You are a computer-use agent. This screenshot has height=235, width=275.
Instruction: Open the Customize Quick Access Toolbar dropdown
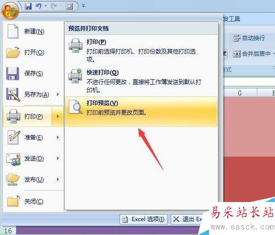(x=84, y=6)
